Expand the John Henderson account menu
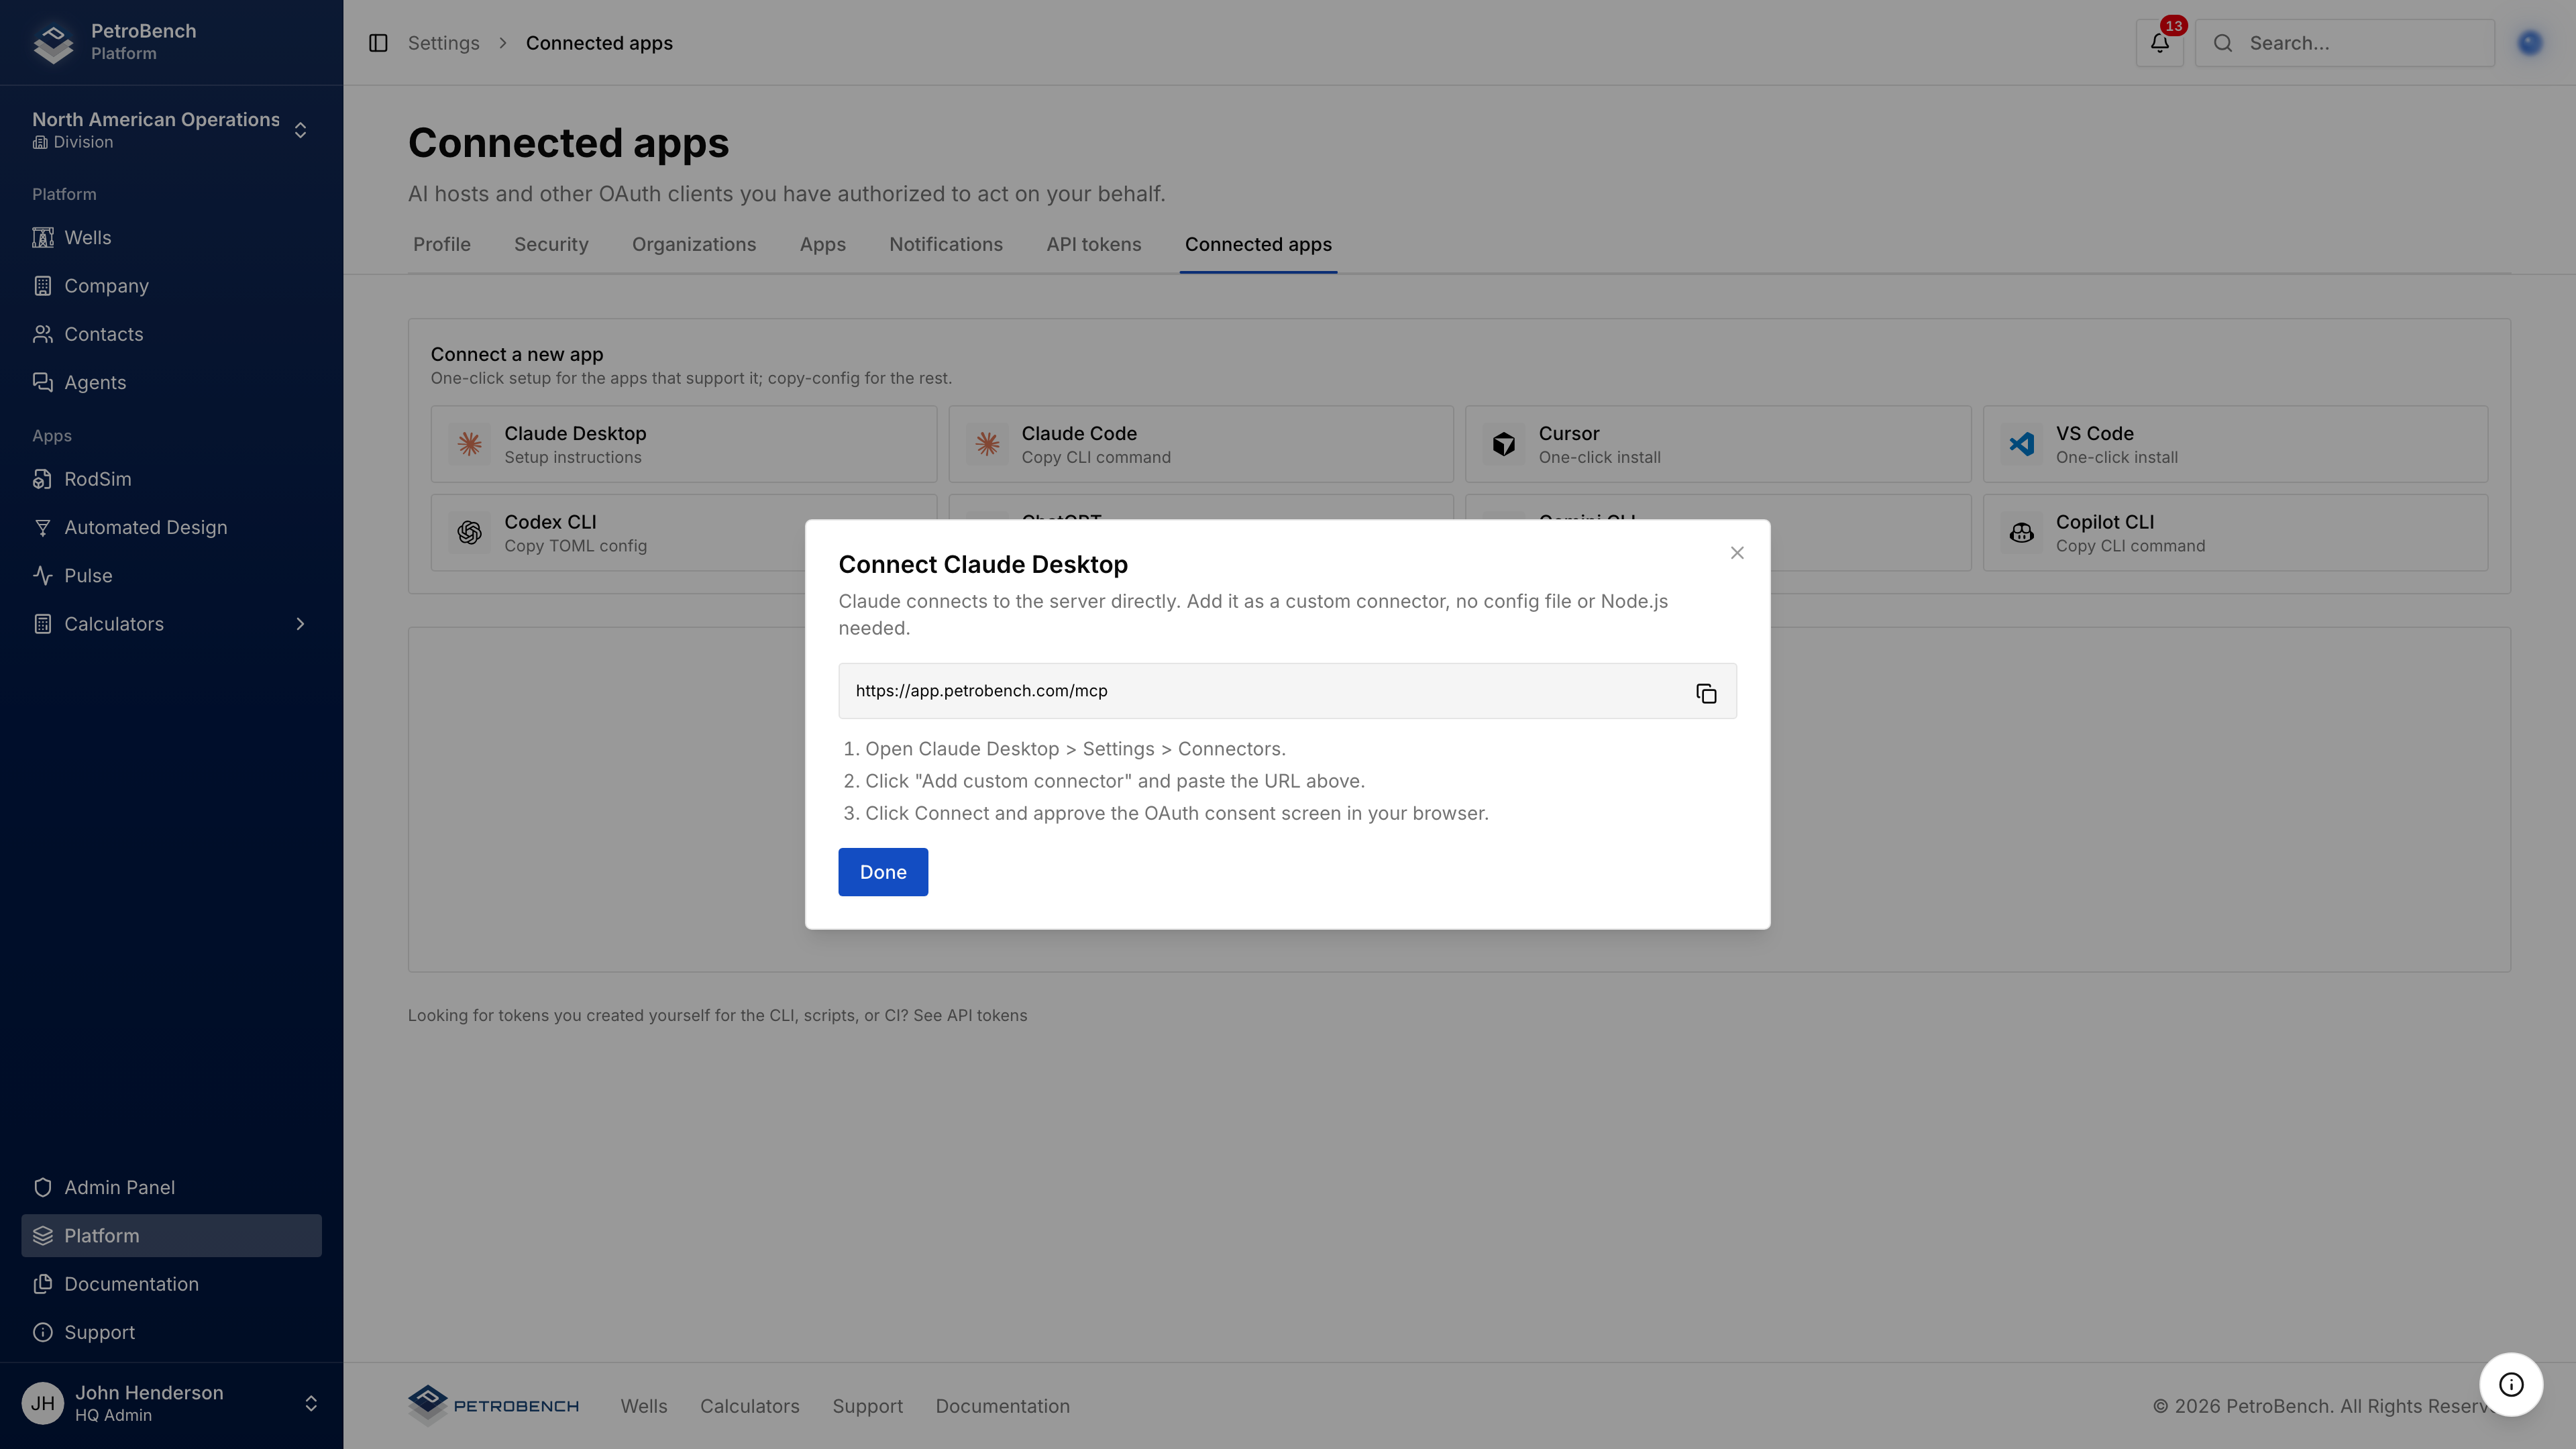Screen dimensions: 2576x1449 point(171,1404)
